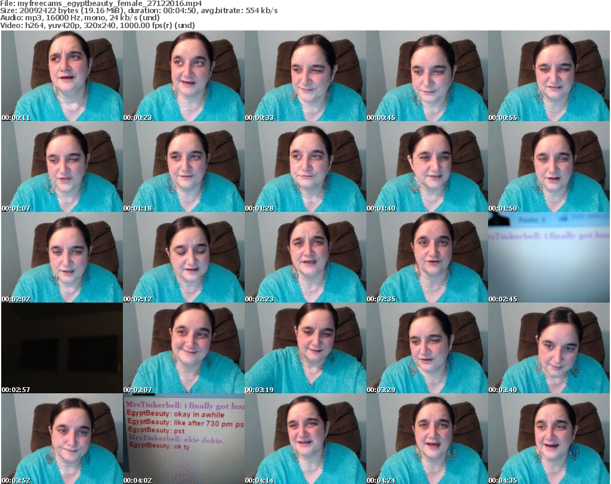Click the Audio mp3 info line
This screenshot has height=484, width=611.
point(87,18)
